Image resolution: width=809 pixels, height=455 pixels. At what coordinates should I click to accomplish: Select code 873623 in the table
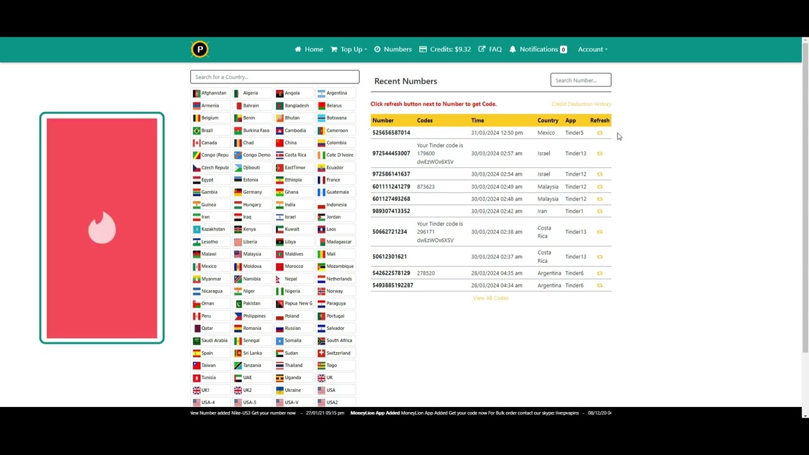click(425, 186)
